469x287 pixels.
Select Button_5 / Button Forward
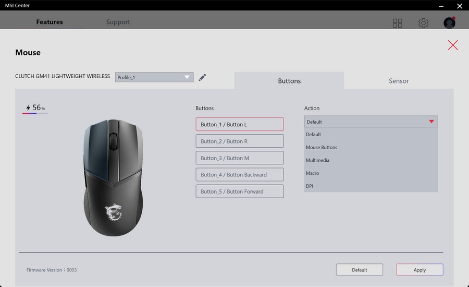click(x=240, y=192)
